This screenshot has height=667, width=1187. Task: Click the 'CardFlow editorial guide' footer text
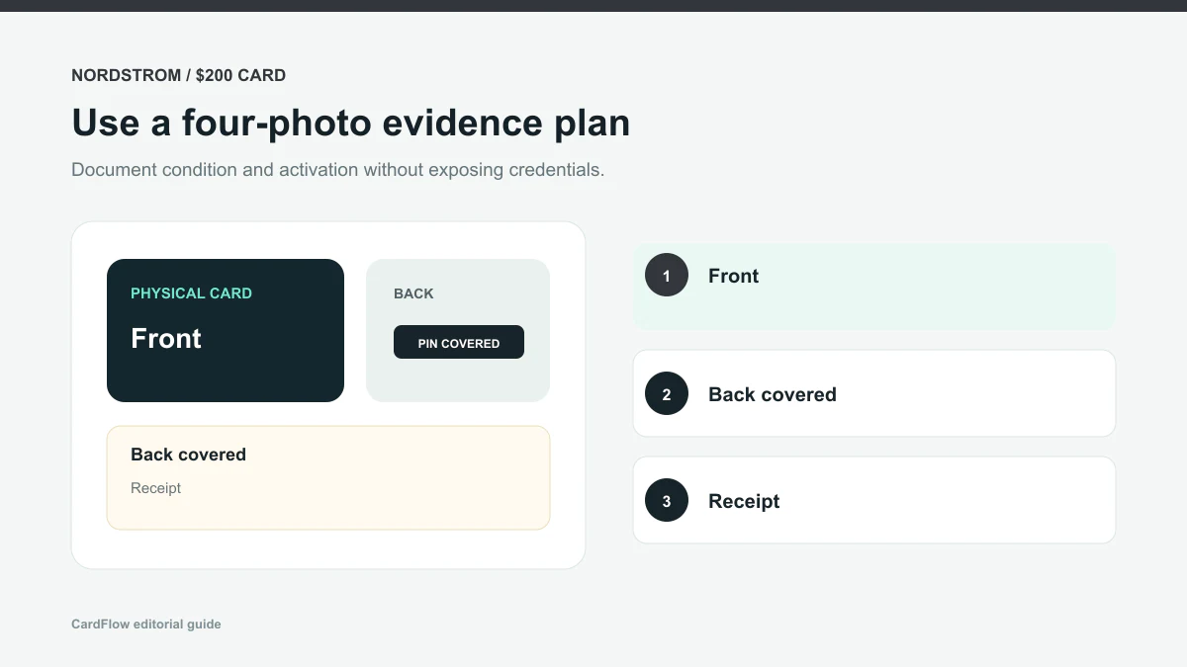(x=146, y=624)
